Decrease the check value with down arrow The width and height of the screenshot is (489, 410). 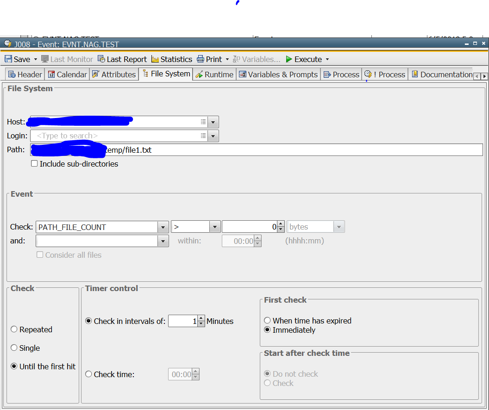[x=281, y=230]
